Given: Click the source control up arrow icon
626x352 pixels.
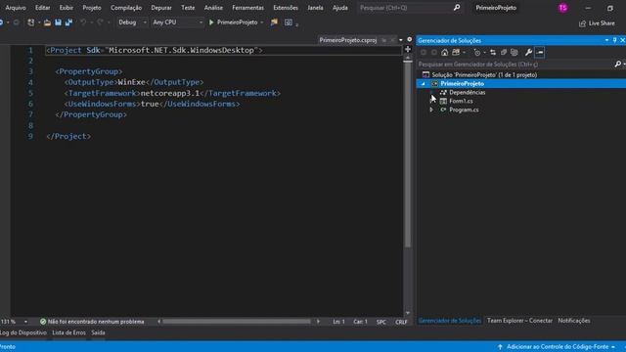Looking at the screenshot, I should tap(500, 347).
